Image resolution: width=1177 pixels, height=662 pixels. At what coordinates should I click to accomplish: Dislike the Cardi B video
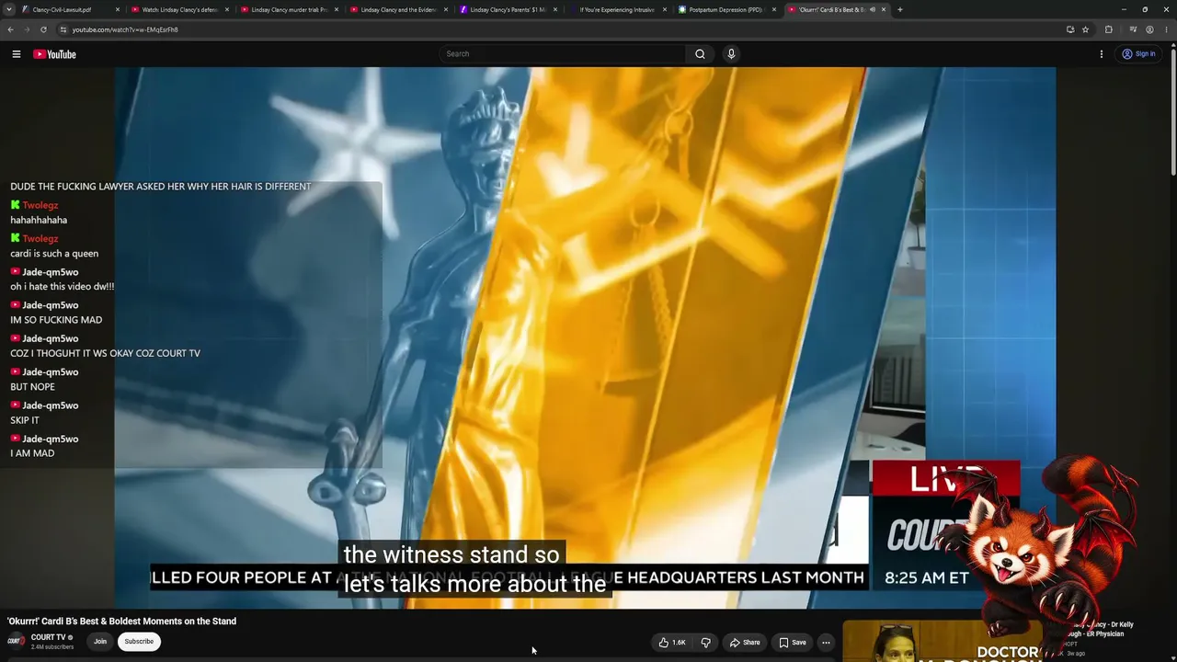point(705,643)
